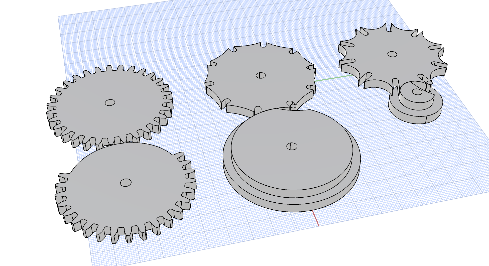Select the lower-left spur gear body

pos(100,200)
